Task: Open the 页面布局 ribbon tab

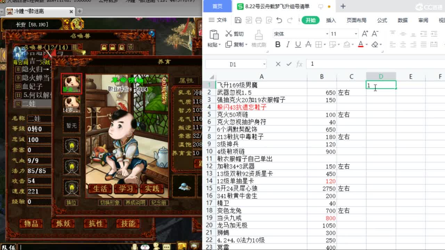Action: click(x=356, y=20)
